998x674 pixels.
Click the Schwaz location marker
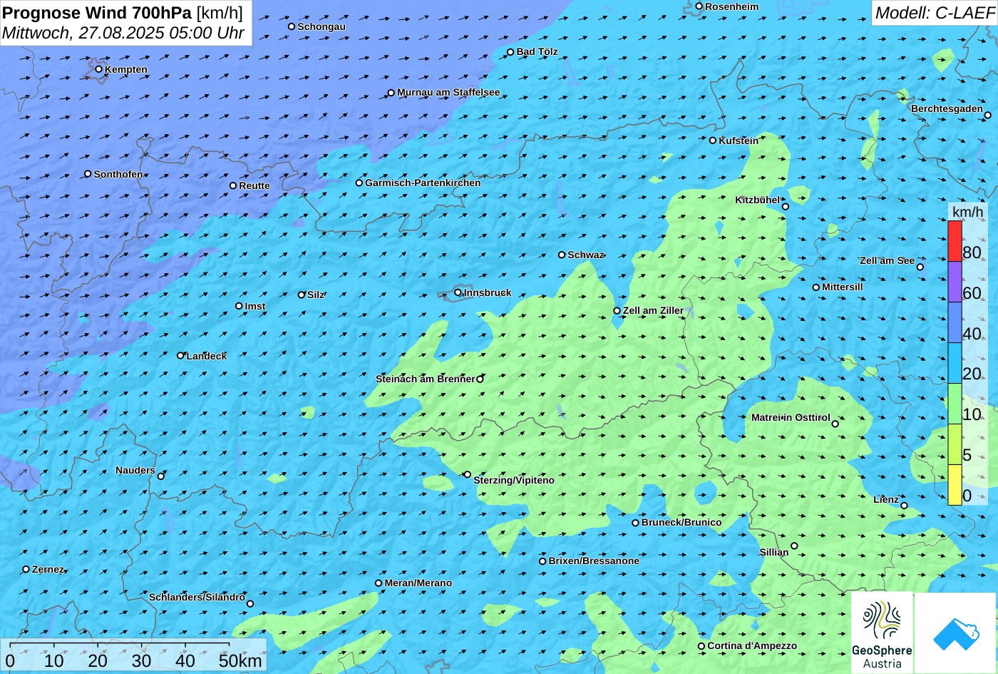pos(562,255)
